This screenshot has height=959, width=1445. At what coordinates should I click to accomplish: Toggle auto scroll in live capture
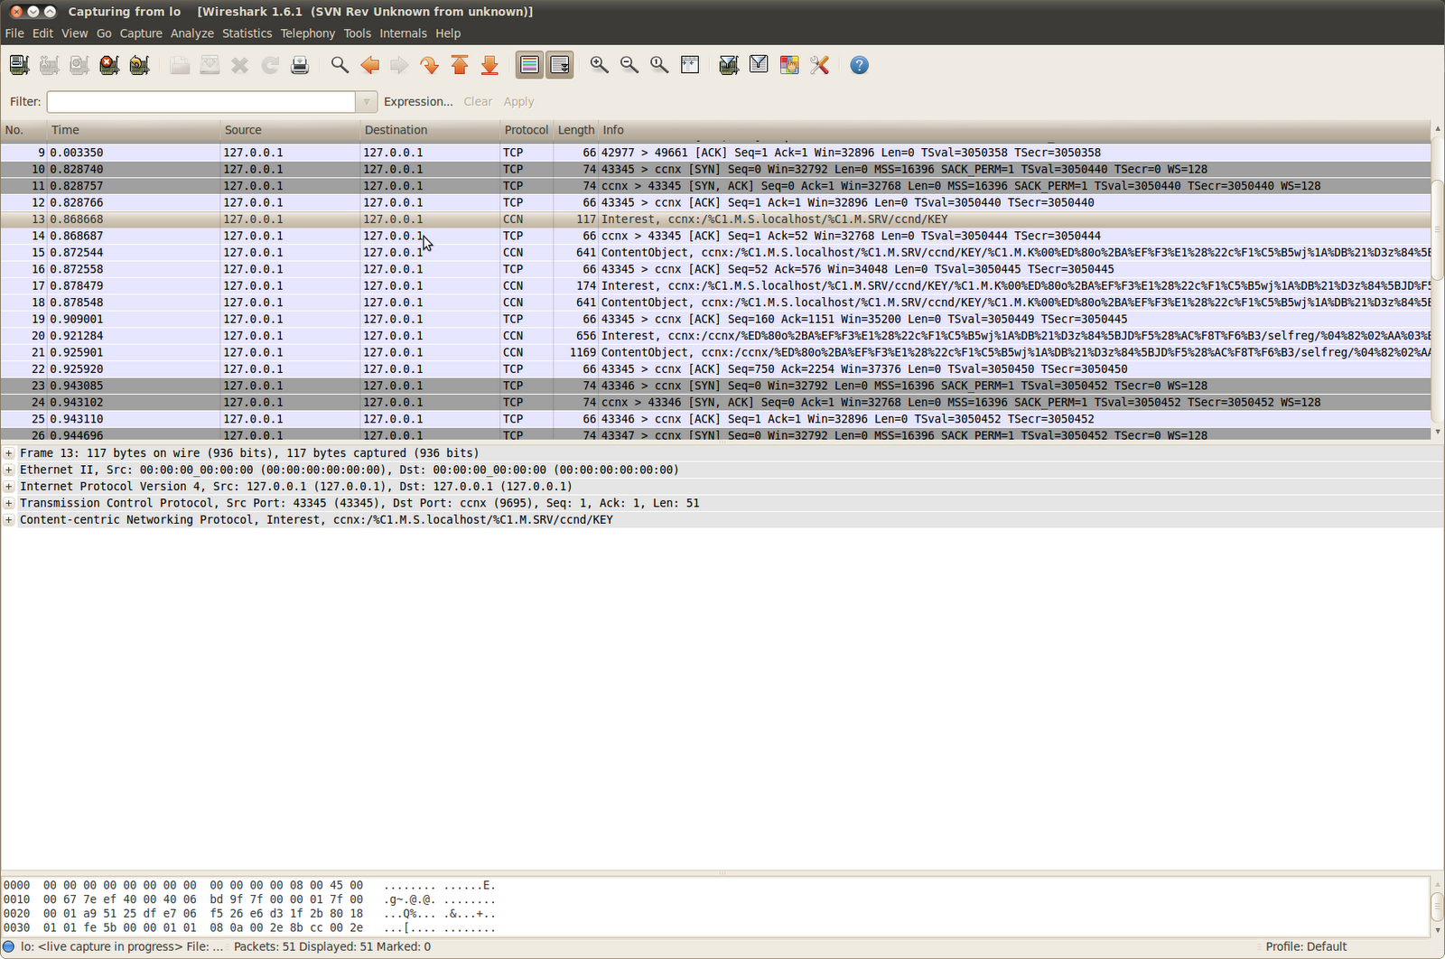[x=559, y=64]
